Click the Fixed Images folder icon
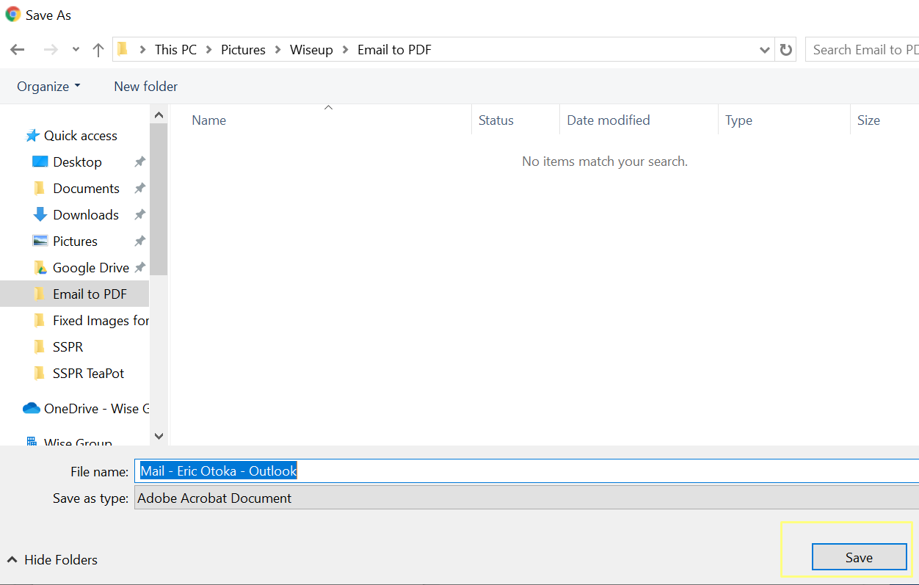 [x=40, y=320]
